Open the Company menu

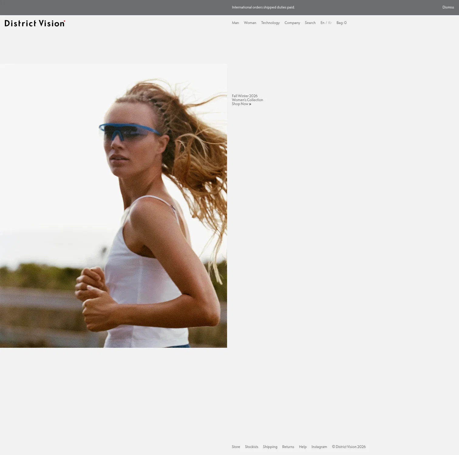coord(292,23)
